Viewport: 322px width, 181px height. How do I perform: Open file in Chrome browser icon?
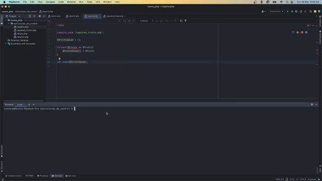tap(297, 32)
